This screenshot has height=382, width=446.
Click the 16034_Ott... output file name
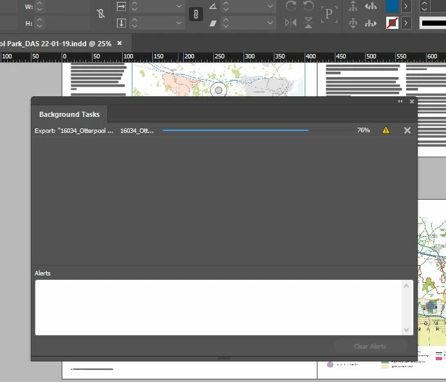click(137, 131)
